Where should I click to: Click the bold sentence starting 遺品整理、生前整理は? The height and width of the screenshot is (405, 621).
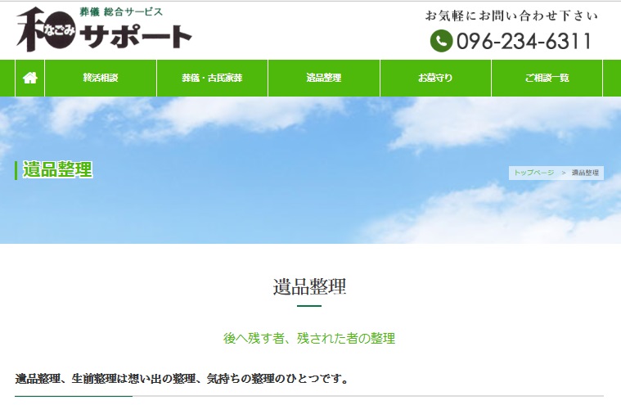tap(182, 379)
